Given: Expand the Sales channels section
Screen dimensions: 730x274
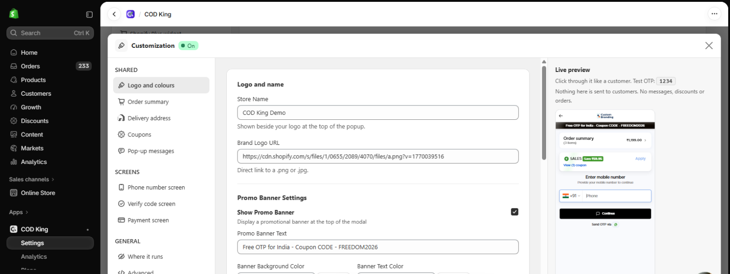Looking at the screenshot, I should [x=32, y=179].
